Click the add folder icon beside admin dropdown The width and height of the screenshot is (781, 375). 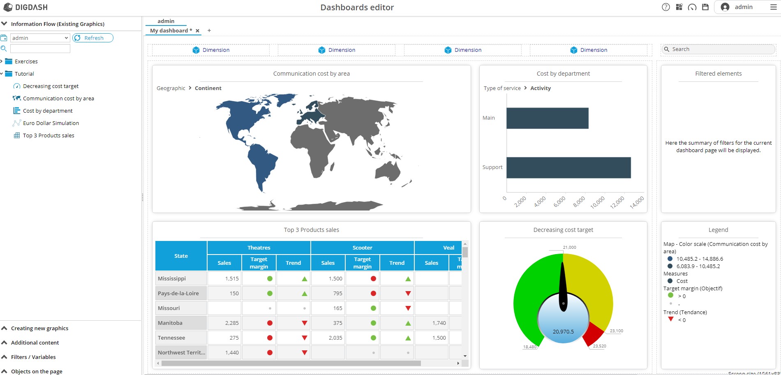pyautogui.click(x=4, y=38)
